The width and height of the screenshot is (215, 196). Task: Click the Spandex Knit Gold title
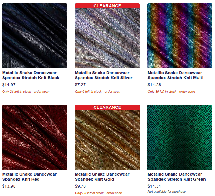[102, 177]
